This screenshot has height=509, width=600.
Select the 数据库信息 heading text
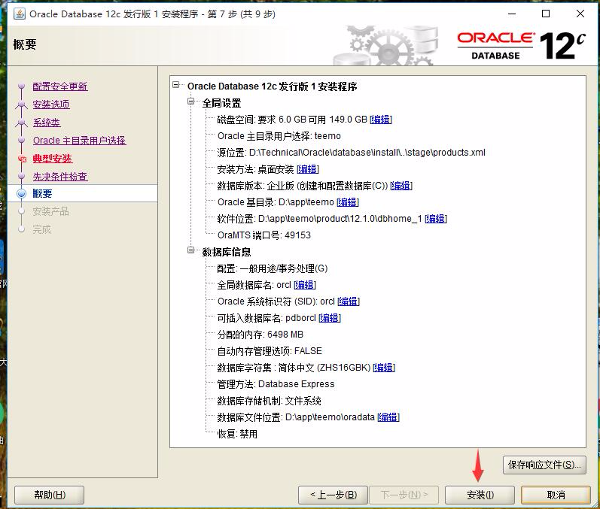click(x=227, y=252)
